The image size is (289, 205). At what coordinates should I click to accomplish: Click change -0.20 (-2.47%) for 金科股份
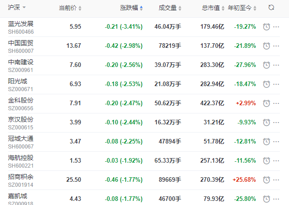pos(124,103)
